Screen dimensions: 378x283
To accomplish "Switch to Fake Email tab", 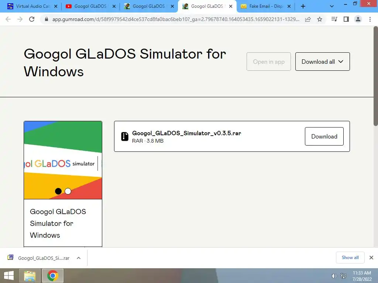I will pos(265,6).
